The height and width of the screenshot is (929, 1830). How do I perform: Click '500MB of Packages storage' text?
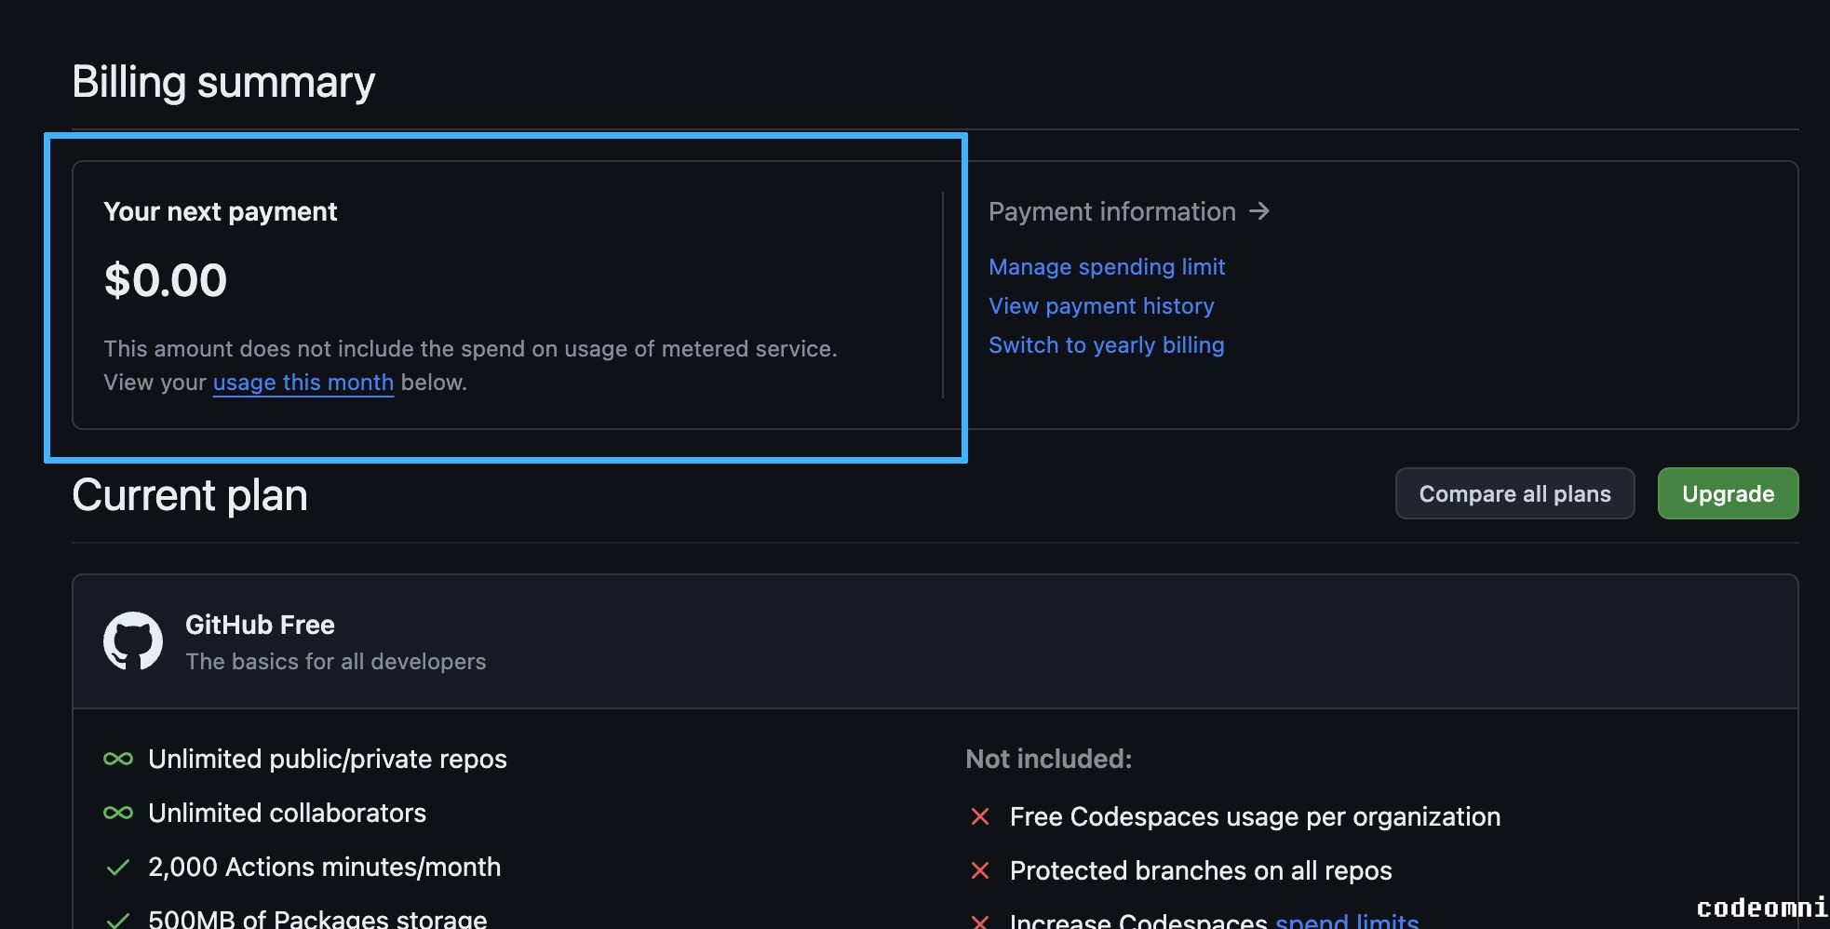pos(317,919)
